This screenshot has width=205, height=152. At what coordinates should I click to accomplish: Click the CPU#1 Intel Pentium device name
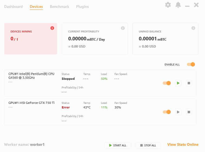(31, 76)
